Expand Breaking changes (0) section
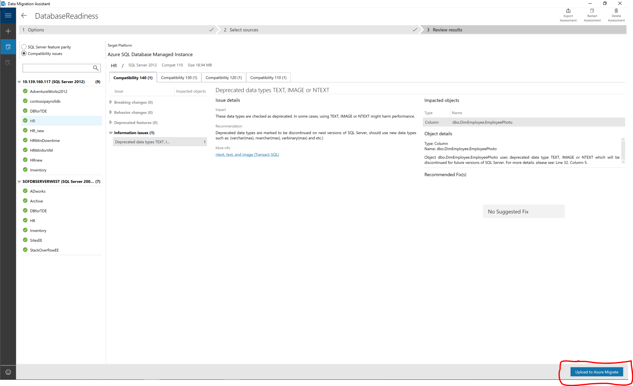The height and width of the screenshot is (386, 633). (111, 102)
